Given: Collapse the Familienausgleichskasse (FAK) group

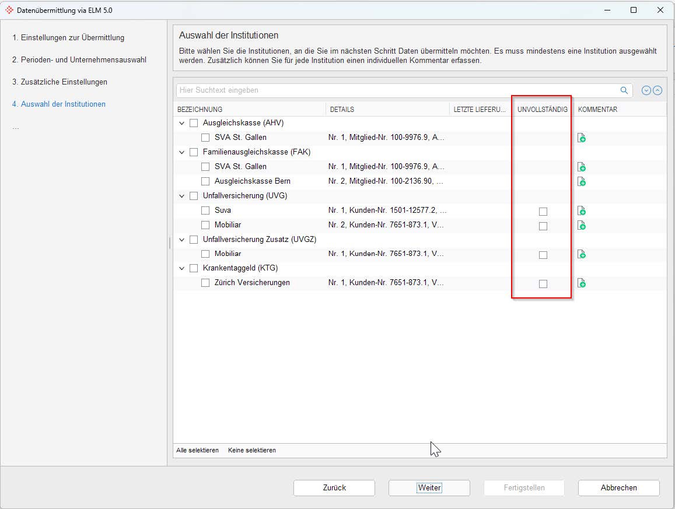Looking at the screenshot, I should 182,152.
